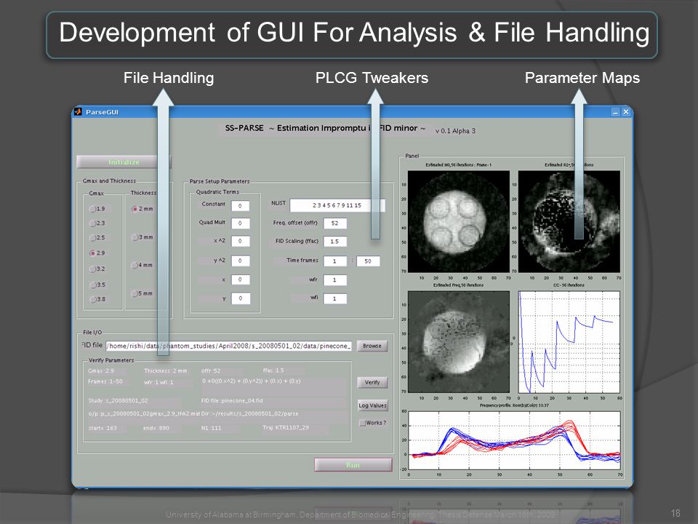698x524 pixels.
Task: Click the 'Study :s_20080501_02' text
Action: click(x=118, y=400)
